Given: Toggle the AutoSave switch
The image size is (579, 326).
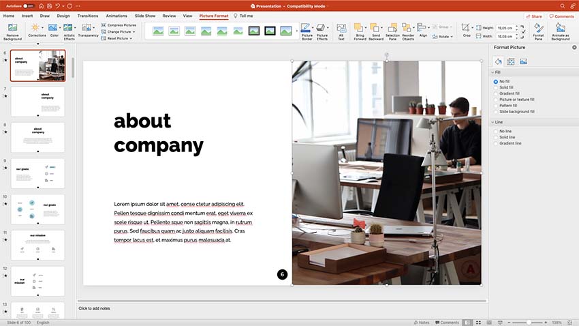Looking at the screenshot, I should [x=29, y=5].
